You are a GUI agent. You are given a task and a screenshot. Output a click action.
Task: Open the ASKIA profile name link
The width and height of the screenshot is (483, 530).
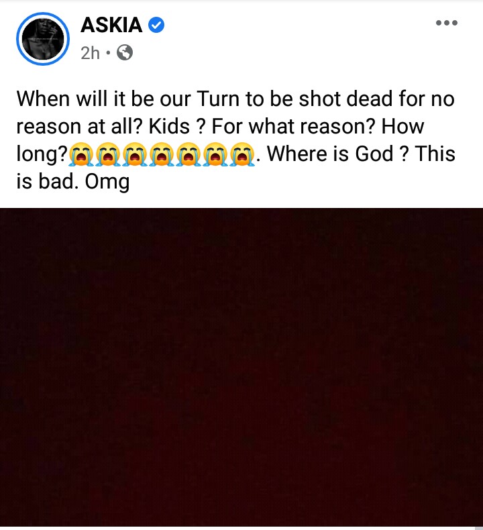111,25
